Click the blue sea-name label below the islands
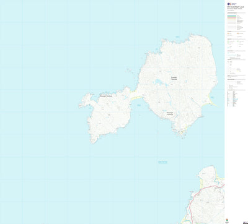 [x=162, y=162]
